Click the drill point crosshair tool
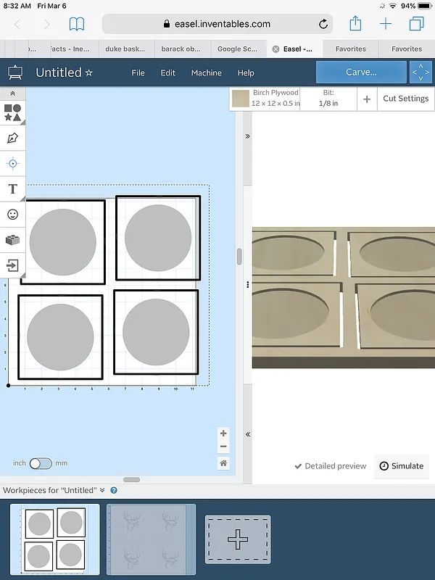 pos(12,163)
